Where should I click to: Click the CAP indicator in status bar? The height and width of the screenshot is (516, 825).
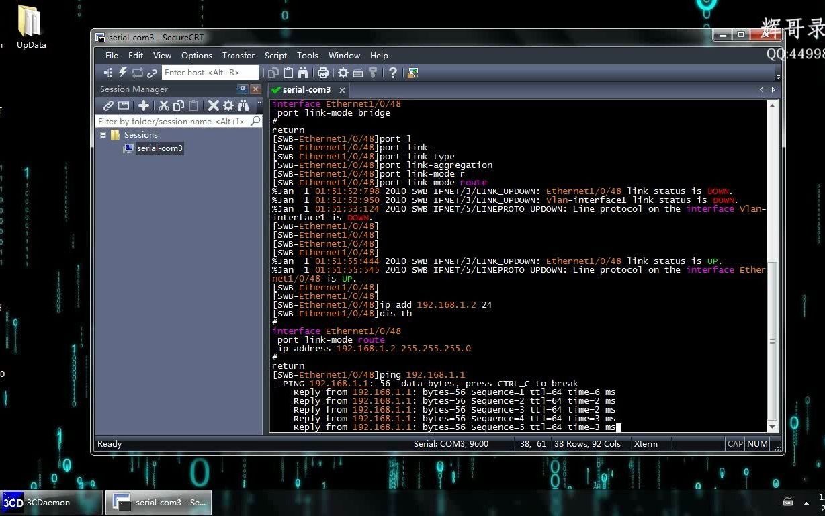pos(735,444)
